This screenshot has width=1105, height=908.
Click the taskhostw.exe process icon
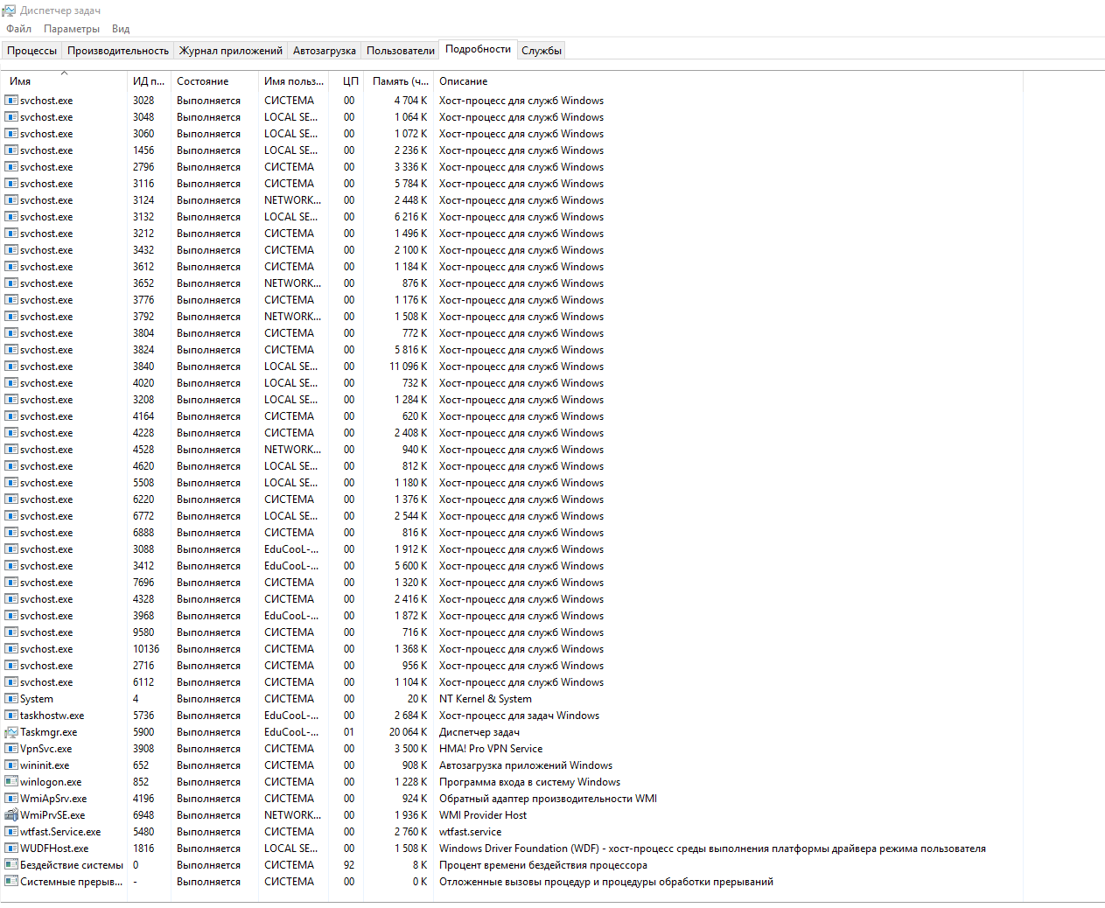click(11, 716)
